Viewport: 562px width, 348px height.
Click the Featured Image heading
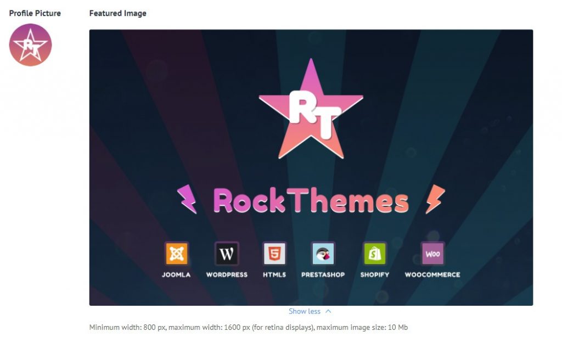[x=117, y=13]
